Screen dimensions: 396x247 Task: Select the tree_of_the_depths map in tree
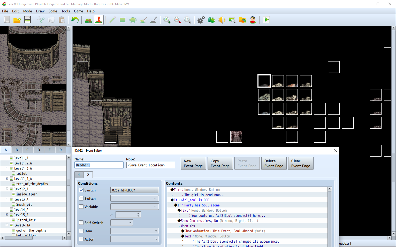[32, 184]
